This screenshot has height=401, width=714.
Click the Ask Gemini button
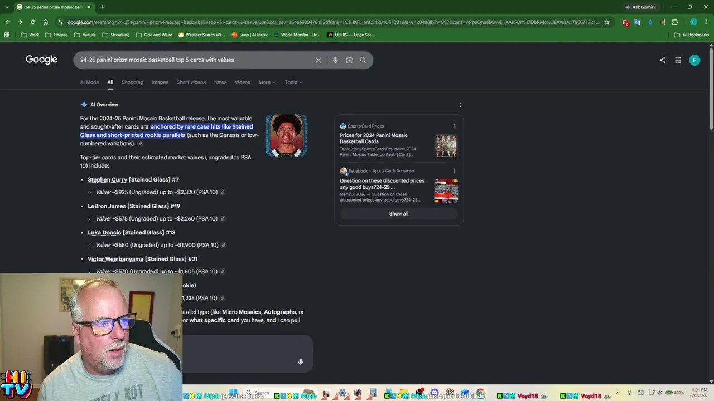tap(640, 7)
